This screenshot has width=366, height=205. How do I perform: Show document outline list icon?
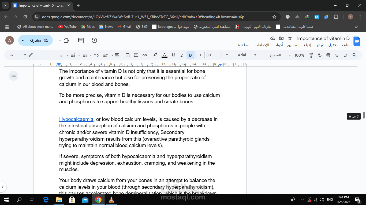tap(14, 76)
